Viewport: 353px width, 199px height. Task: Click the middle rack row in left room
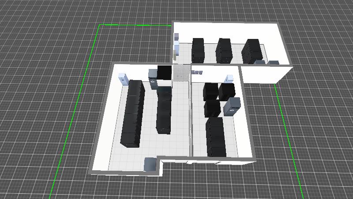[164, 111]
